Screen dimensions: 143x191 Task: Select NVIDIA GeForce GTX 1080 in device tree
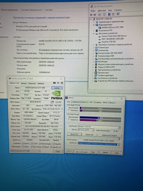tap(112, 27)
